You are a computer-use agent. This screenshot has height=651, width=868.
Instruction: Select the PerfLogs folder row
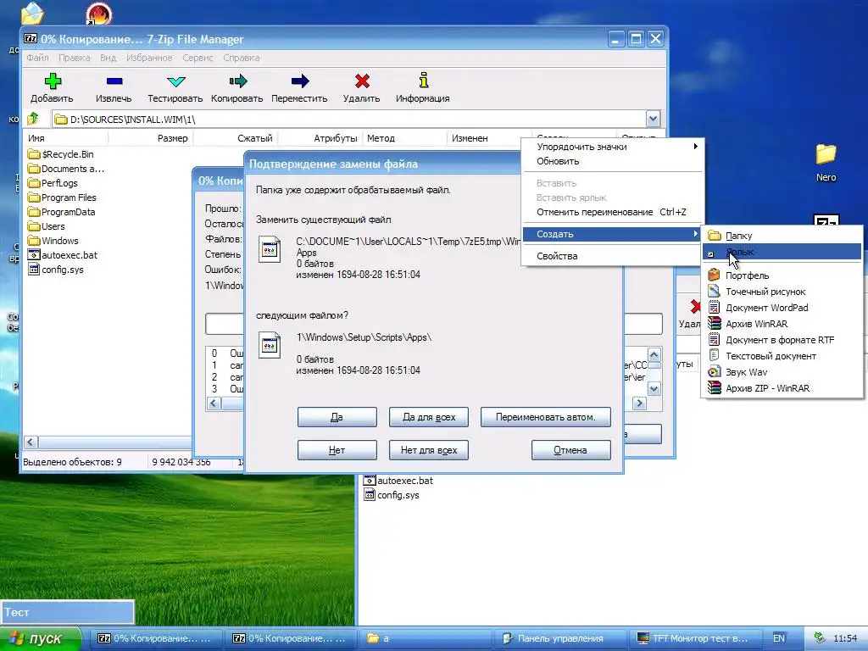click(53, 183)
